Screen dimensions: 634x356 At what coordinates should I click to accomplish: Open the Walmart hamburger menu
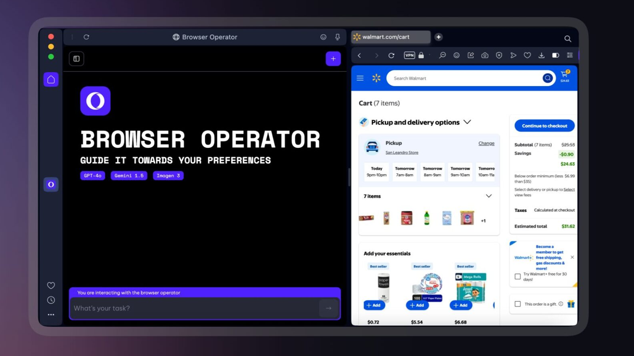tap(360, 78)
